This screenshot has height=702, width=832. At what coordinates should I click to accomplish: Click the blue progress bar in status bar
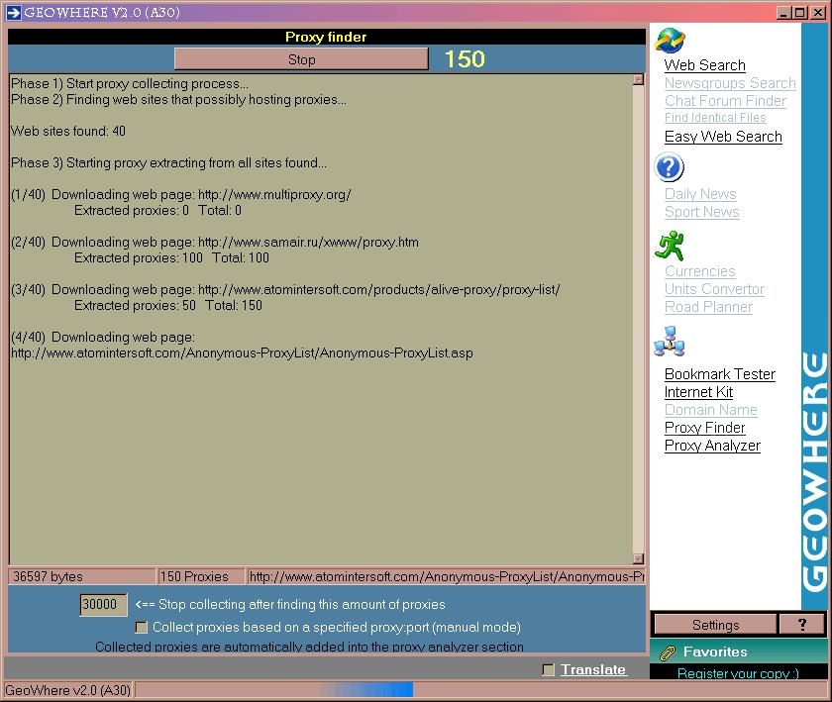366,690
